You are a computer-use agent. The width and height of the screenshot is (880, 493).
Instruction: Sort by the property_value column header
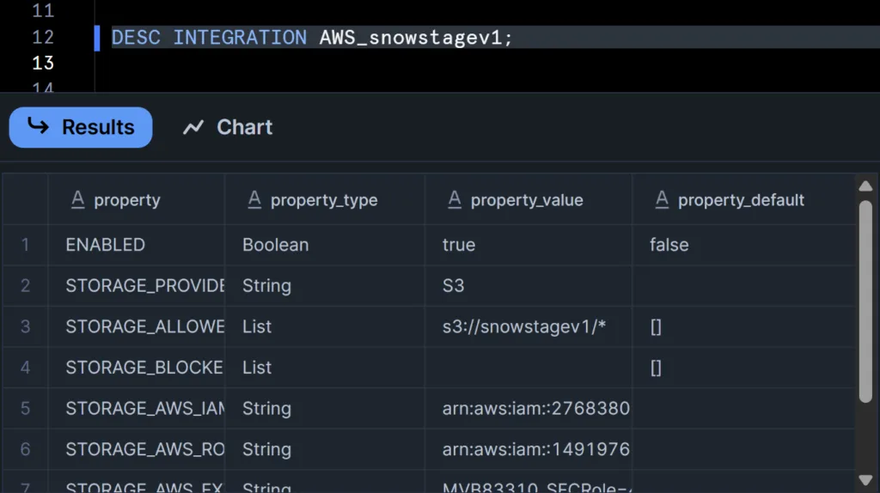coord(527,199)
